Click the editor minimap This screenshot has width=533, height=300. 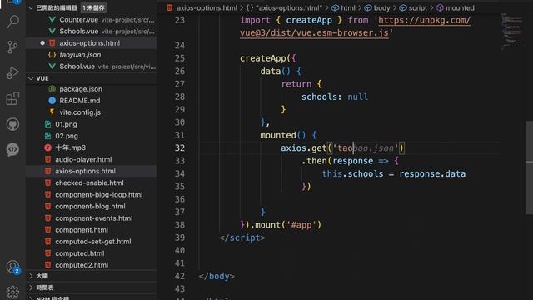click(x=511, y=32)
